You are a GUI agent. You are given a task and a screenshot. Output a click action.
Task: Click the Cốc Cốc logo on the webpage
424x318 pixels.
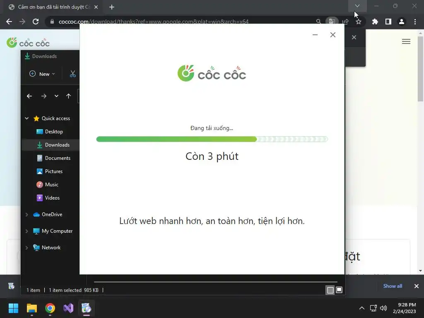[x=28, y=43]
